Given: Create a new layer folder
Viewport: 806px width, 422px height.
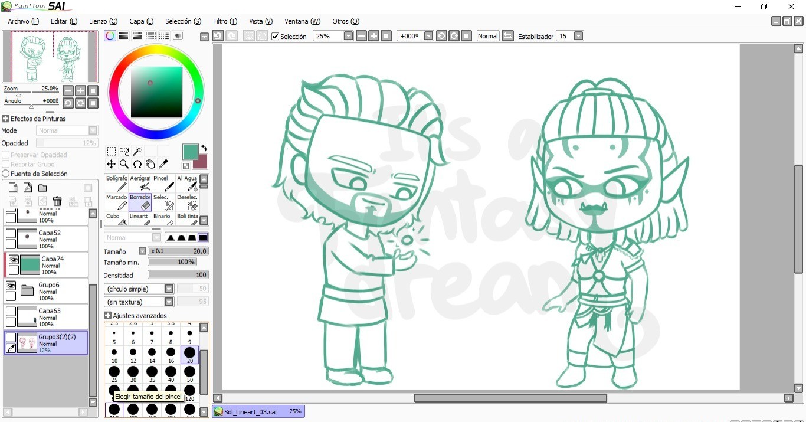Looking at the screenshot, I should (42, 188).
